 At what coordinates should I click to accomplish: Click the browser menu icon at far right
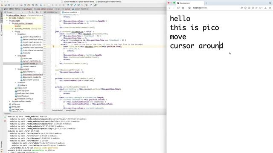pos(270,8)
